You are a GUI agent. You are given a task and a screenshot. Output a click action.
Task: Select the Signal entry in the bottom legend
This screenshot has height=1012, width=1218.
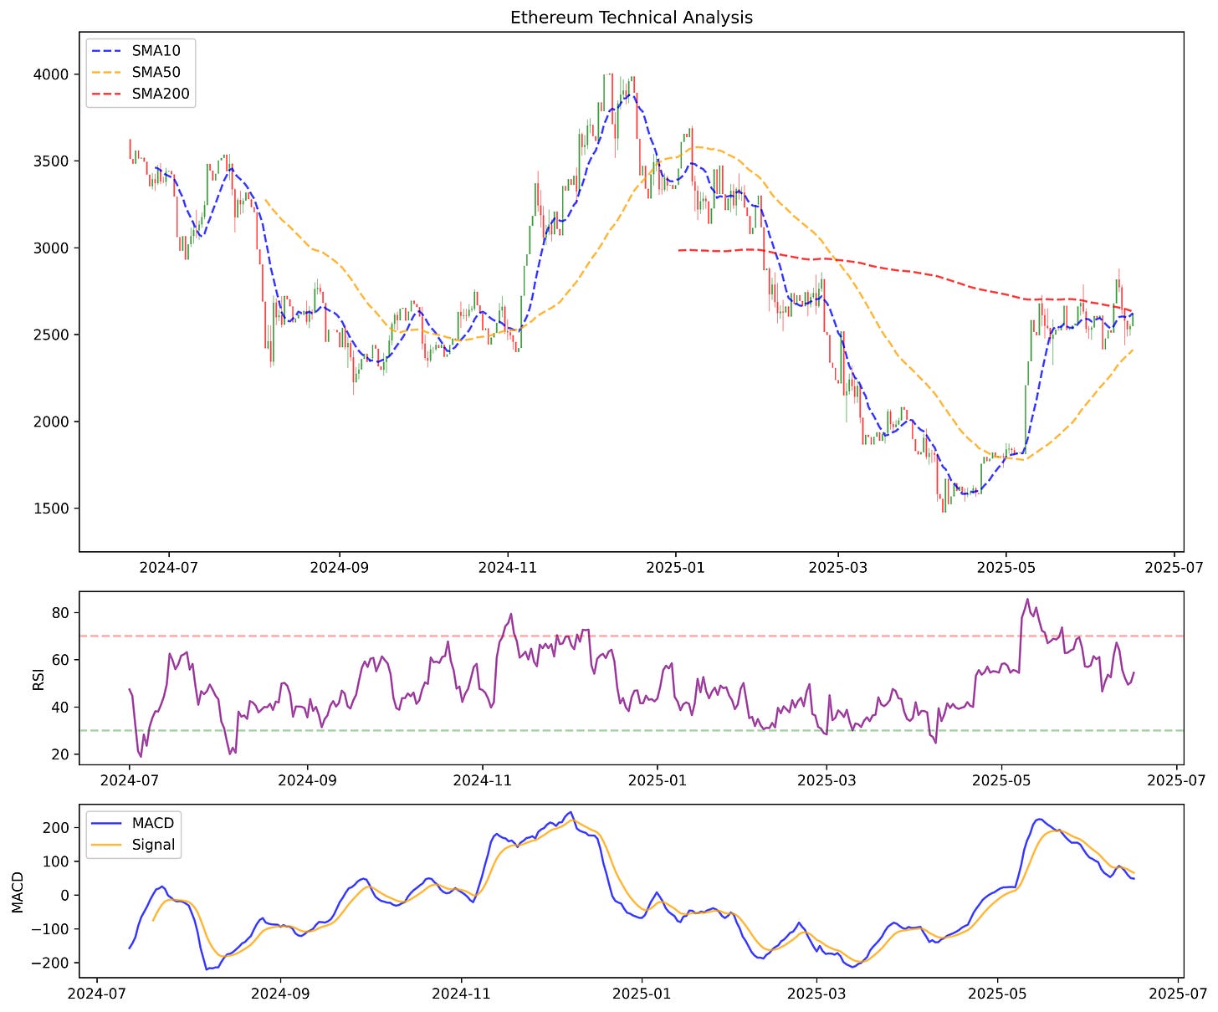coord(153,845)
